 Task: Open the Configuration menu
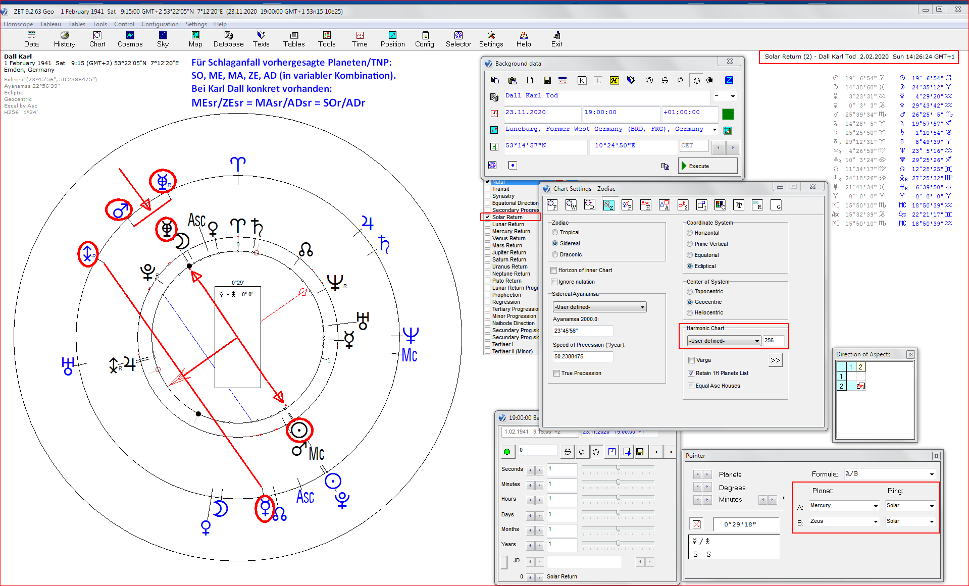(160, 24)
